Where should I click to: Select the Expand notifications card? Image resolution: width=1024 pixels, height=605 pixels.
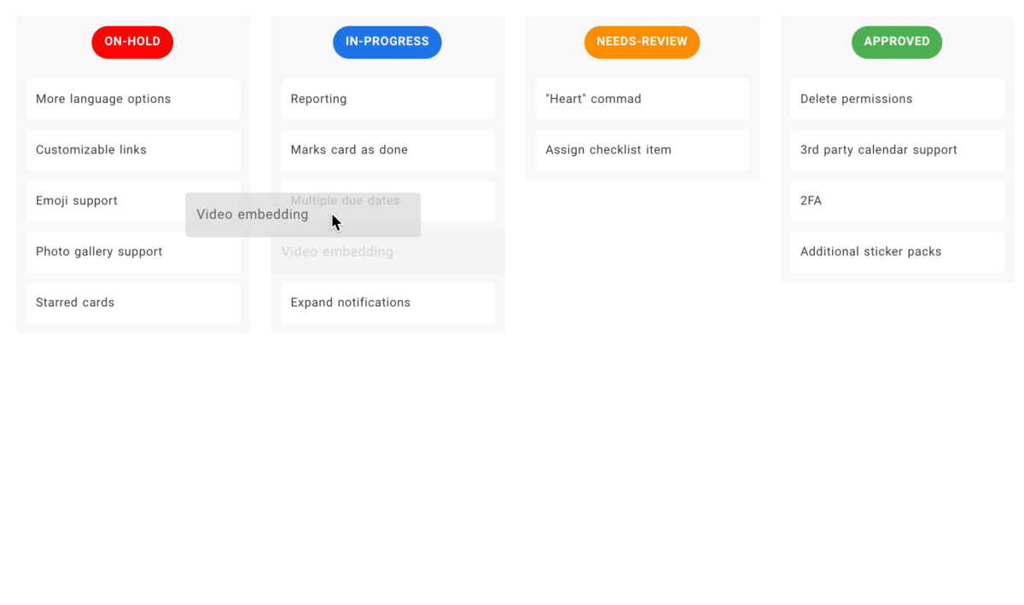click(387, 302)
